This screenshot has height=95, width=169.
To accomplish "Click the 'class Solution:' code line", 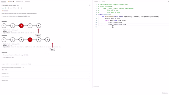I will pyautogui.click(x=105, y=15).
